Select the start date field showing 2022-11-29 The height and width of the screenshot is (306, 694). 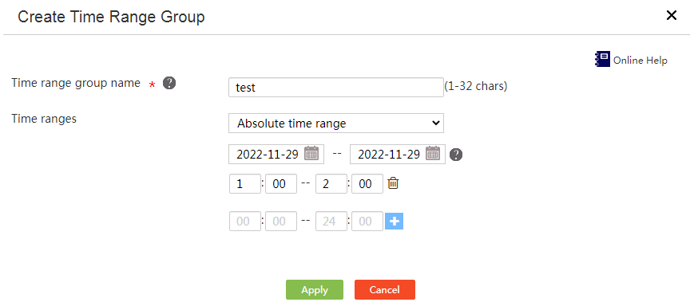click(x=276, y=154)
